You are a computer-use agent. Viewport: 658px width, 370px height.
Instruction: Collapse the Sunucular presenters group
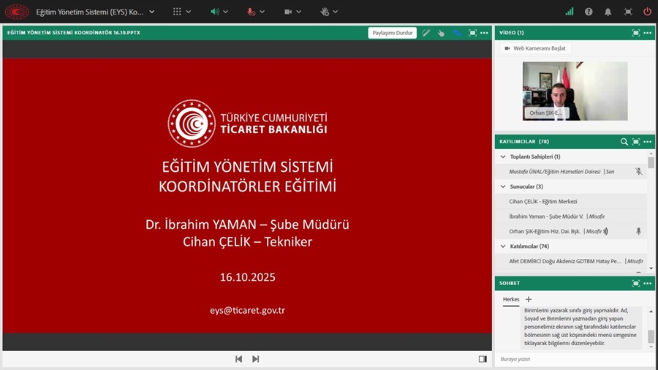click(x=503, y=186)
